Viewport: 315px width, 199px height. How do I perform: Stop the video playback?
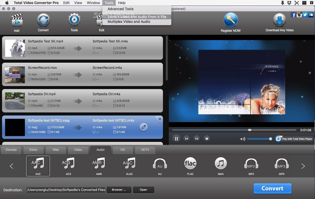(x=207, y=139)
